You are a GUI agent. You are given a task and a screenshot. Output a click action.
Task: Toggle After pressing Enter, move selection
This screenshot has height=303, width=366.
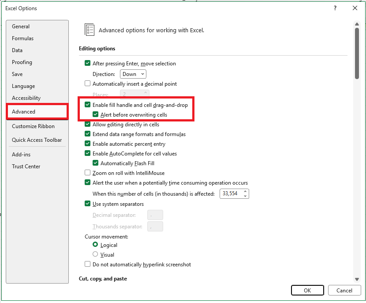[x=88, y=63]
